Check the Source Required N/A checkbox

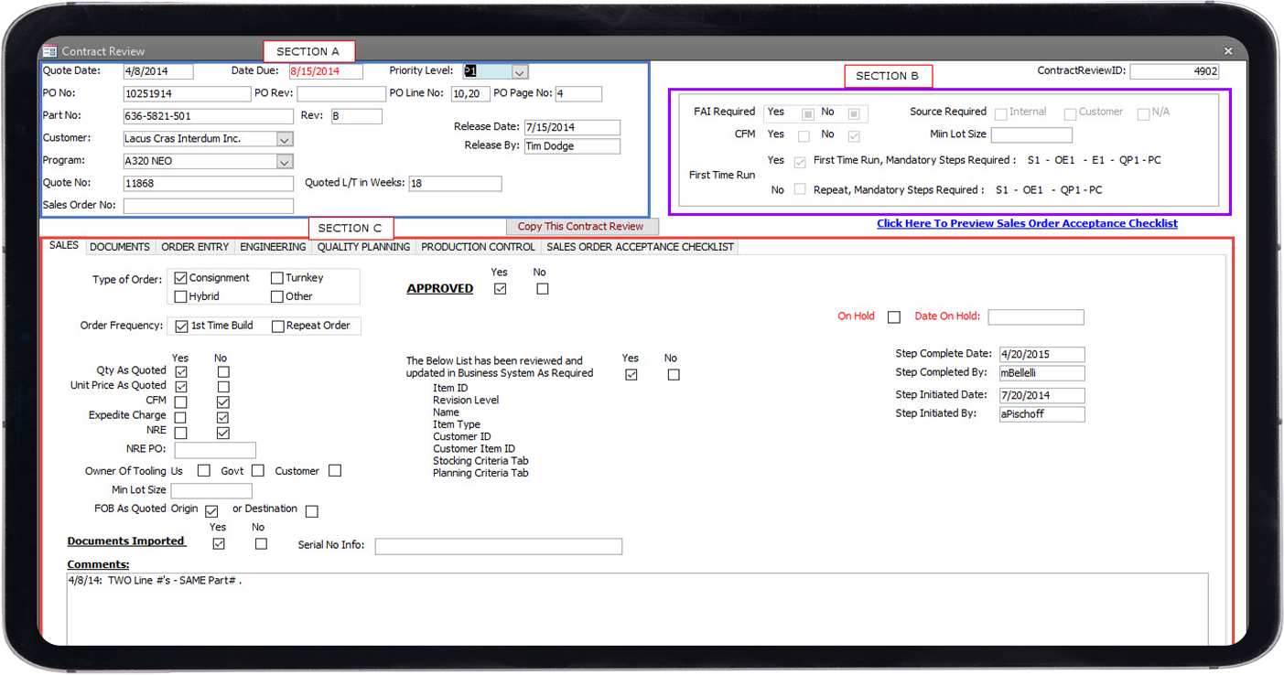[x=1144, y=114]
